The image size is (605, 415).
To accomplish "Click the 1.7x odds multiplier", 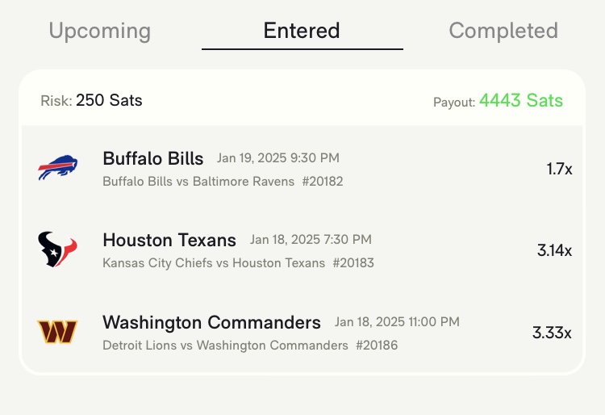I will click(x=559, y=170).
